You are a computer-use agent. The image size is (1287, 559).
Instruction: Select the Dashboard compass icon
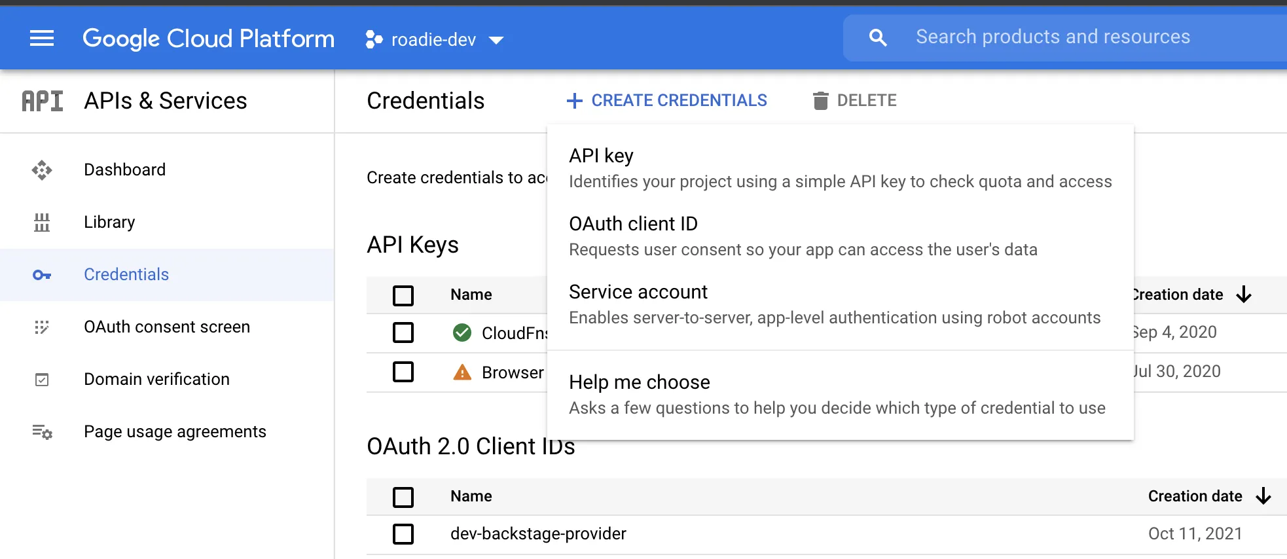click(42, 170)
